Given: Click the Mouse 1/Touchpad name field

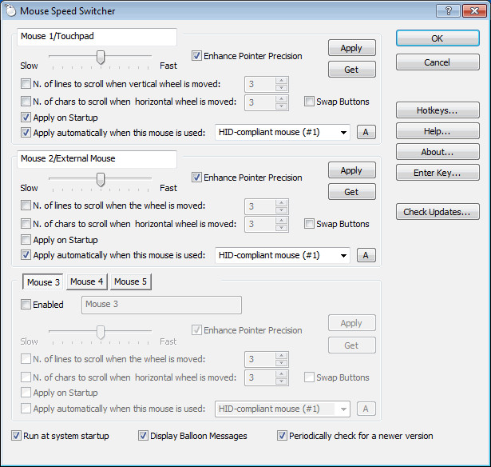Looking at the screenshot, I should (x=97, y=36).
